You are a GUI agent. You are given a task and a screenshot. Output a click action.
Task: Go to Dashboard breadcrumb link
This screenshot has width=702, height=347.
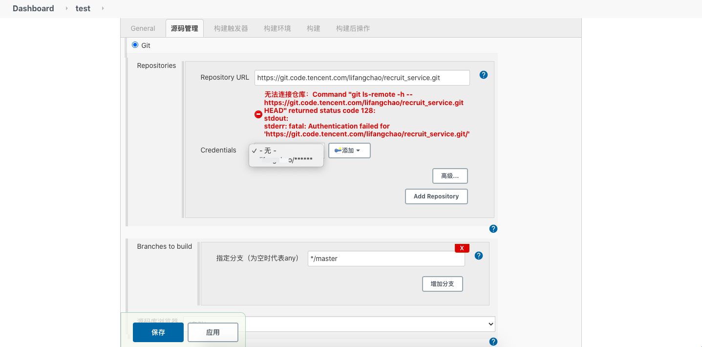[x=33, y=8]
